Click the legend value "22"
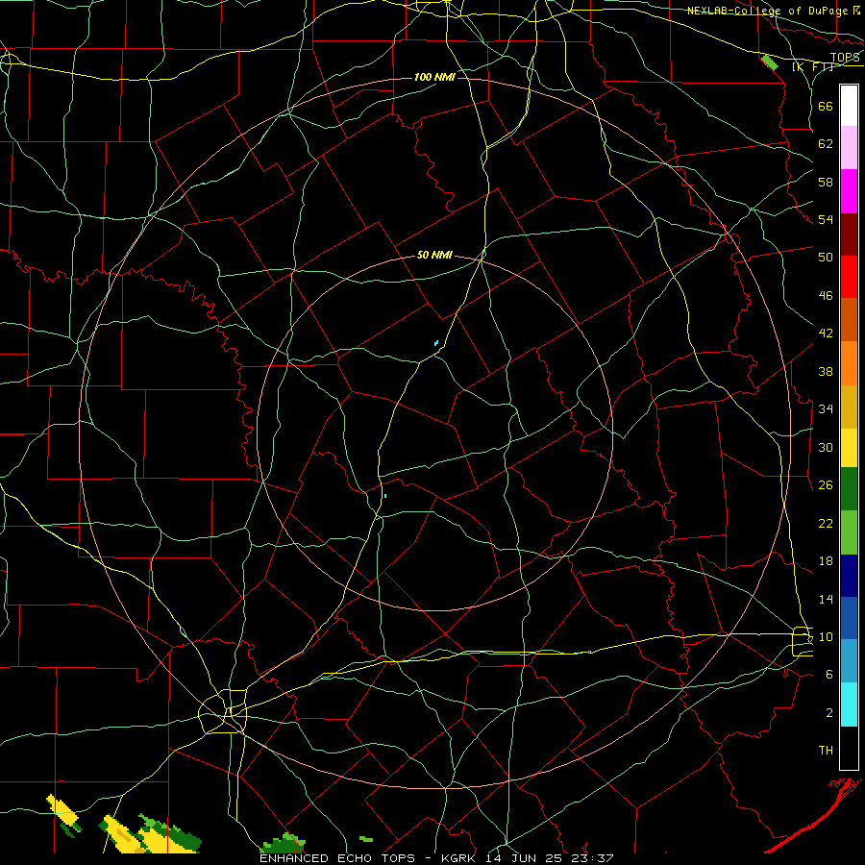The width and height of the screenshot is (865, 865). 826,523
